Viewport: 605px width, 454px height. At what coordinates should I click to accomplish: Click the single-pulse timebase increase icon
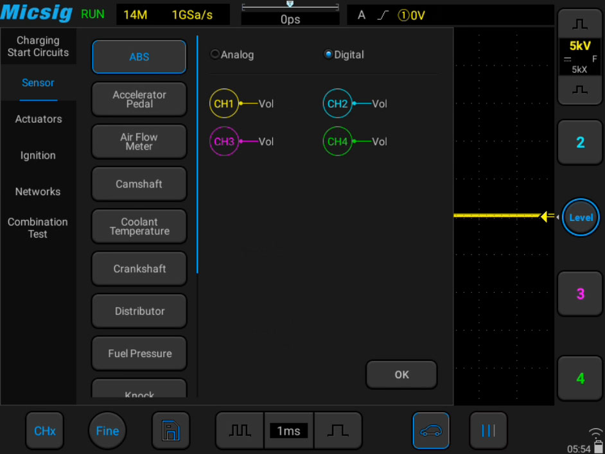click(338, 430)
